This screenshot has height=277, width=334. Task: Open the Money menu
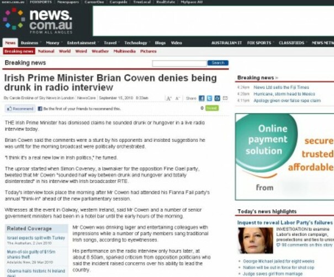[54, 43]
